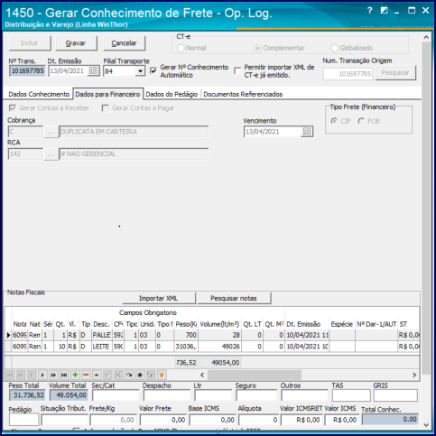This screenshot has width=436, height=436.
Task: Open the Dt. Emissão calendar icon
Action: tap(93, 71)
